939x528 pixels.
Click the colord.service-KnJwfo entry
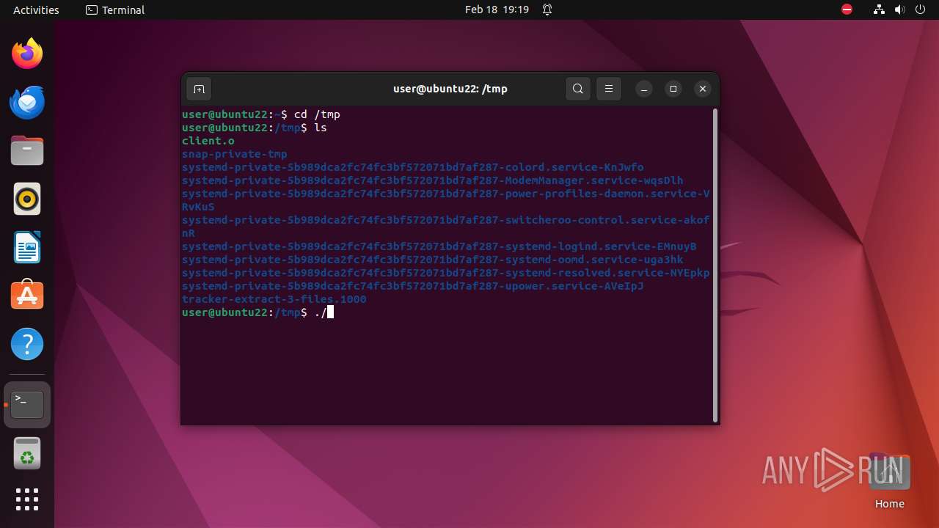coord(413,167)
